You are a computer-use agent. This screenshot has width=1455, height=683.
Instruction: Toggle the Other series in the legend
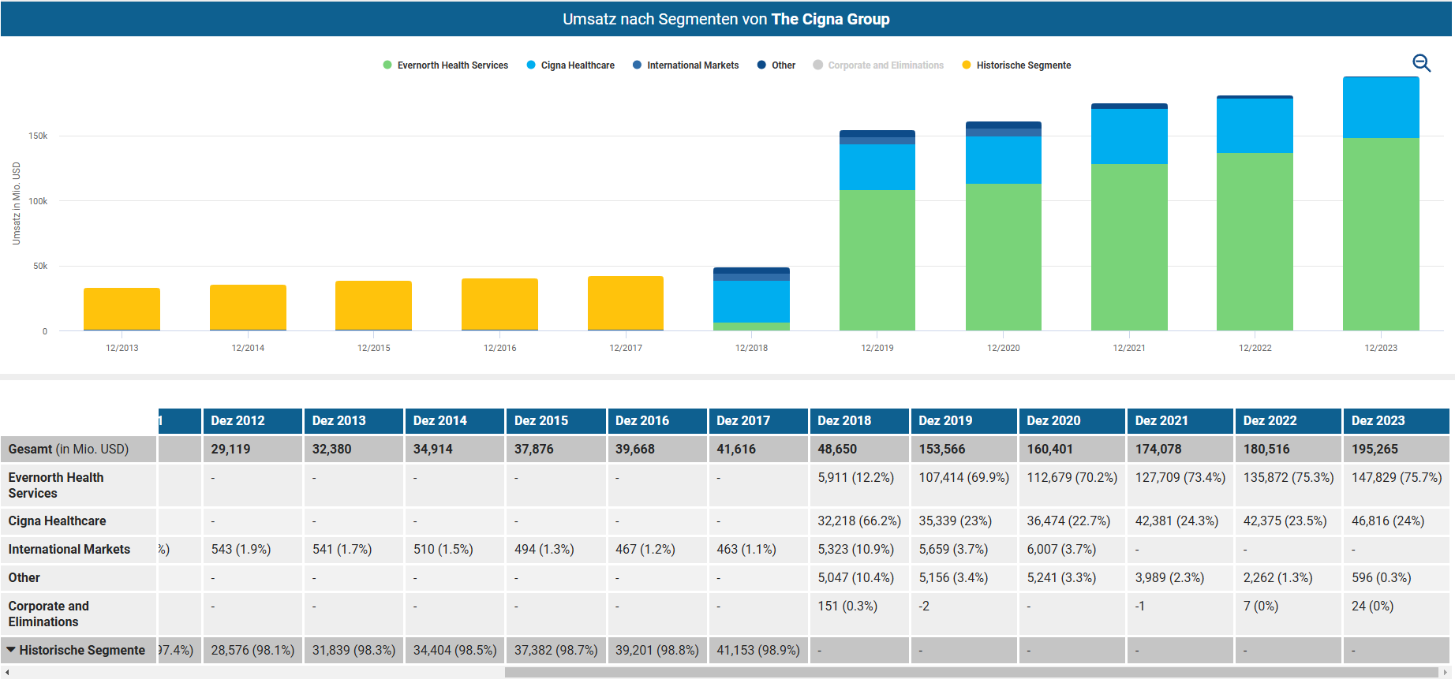(x=776, y=65)
